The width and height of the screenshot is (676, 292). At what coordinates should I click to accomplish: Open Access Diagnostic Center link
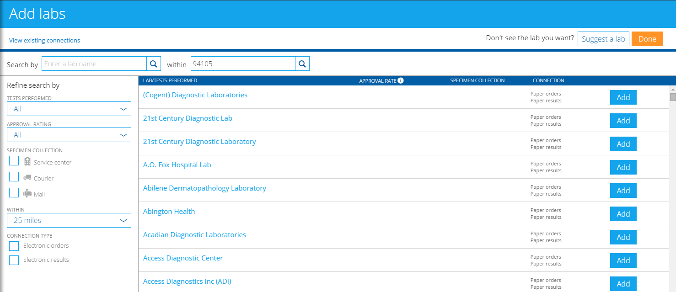(183, 258)
